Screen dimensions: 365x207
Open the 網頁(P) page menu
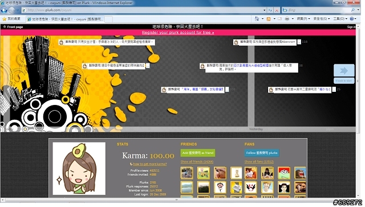click(x=303, y=19)
